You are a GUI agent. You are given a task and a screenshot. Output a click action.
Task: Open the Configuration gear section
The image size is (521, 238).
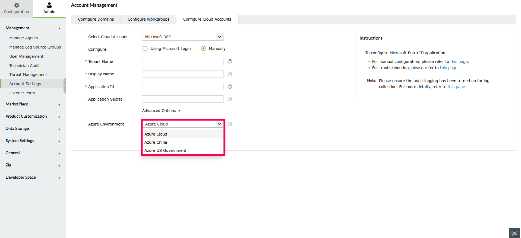point(16,8)
